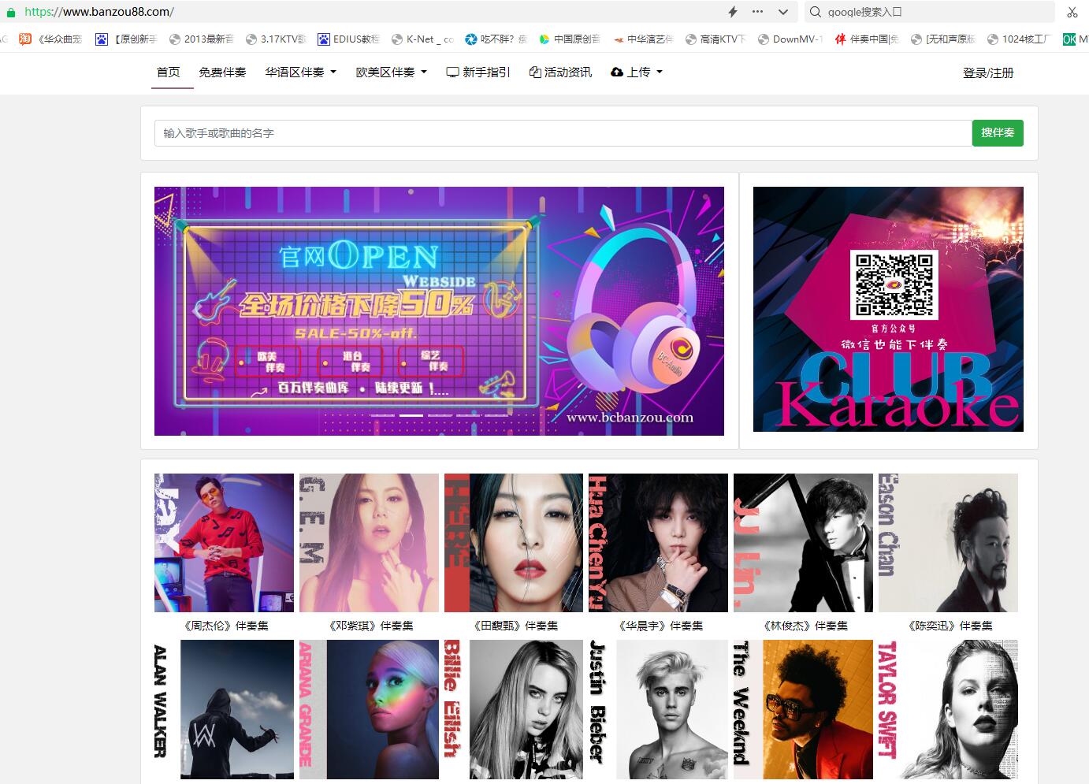Click the green lock security icon
The image size is (1089, 784).
[11, 12]
